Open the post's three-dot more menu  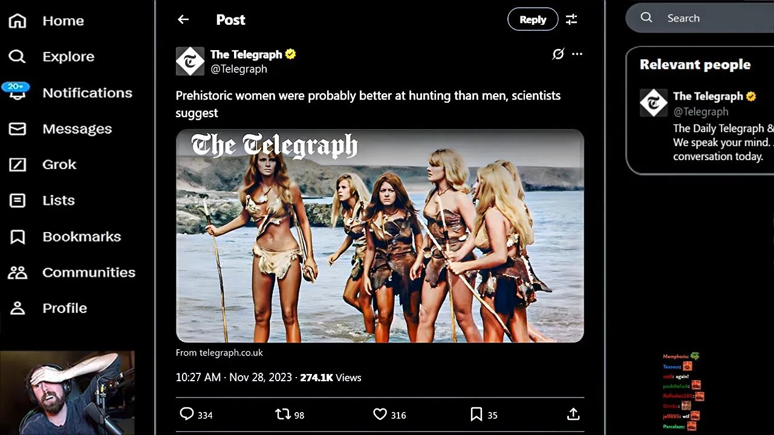577,54
